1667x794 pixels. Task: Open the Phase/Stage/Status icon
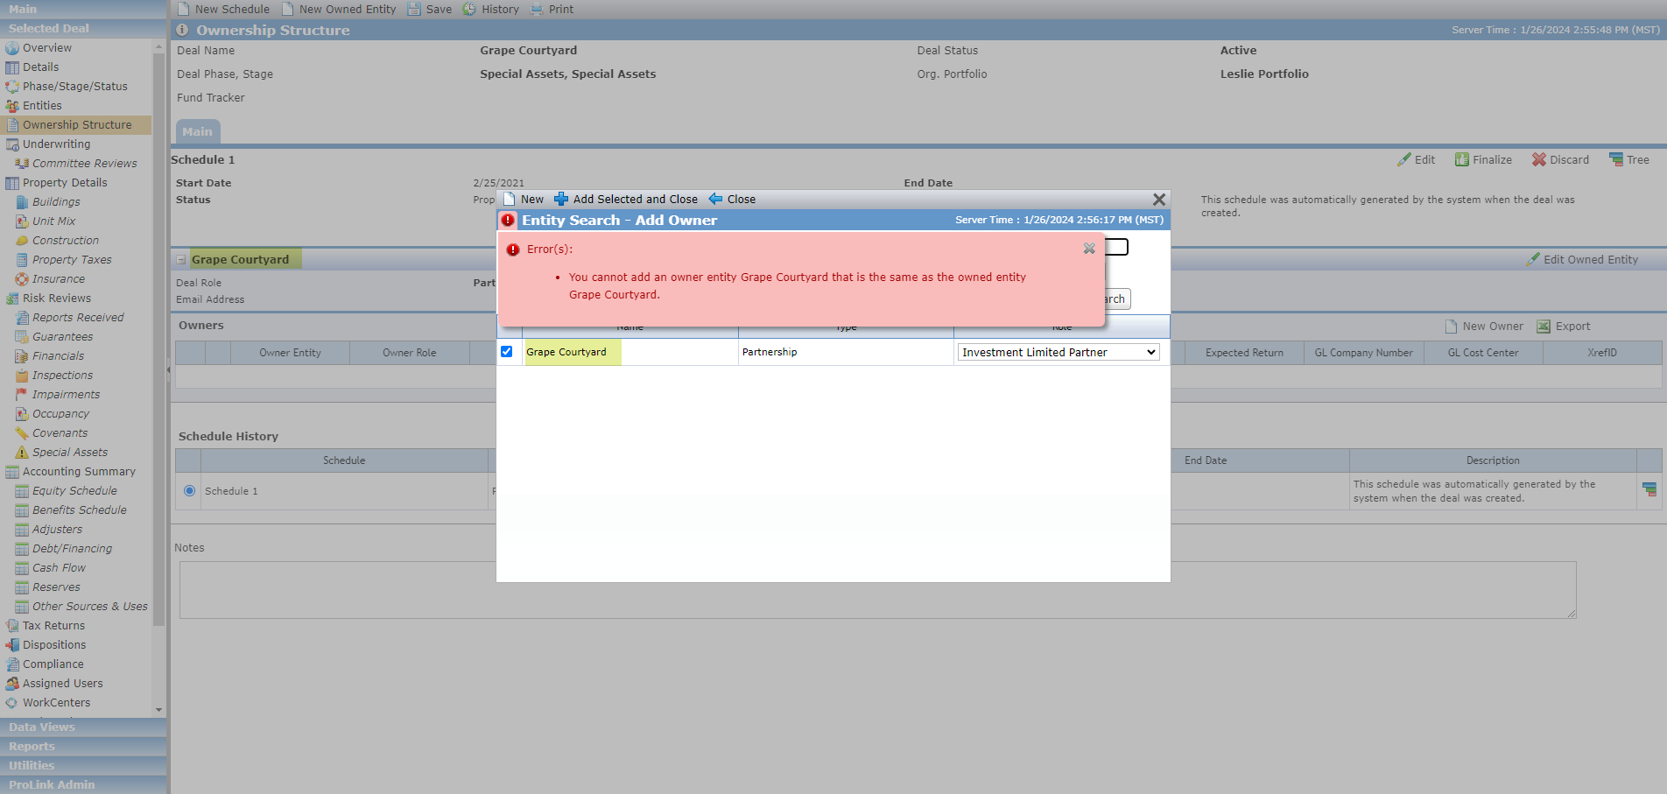coord(12,87)
